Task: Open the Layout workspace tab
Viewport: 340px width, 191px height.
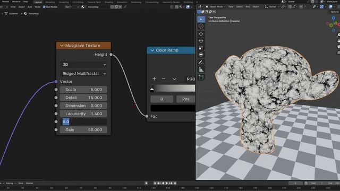Action: tap(38, 2)
